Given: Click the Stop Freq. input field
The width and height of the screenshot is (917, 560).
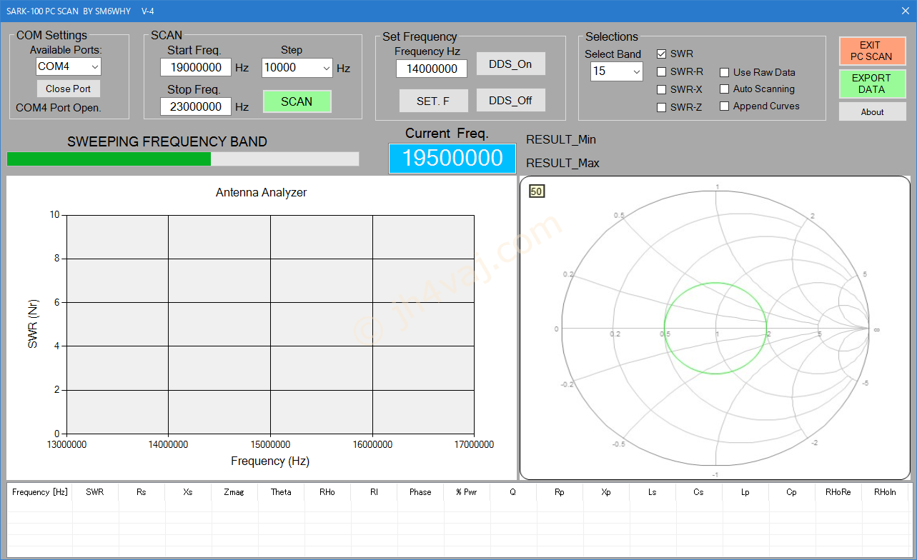Looking at the screenshot, I should (x=196, y=106).
